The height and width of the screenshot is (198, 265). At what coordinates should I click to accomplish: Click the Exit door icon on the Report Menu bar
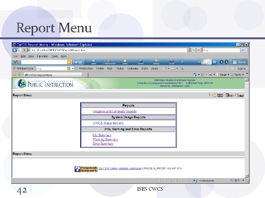point(230,95)
